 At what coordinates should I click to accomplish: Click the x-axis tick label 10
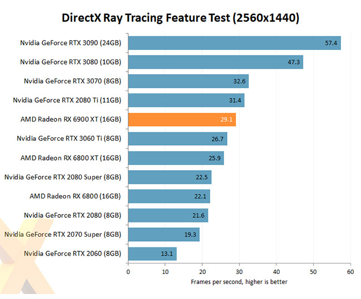click(x=165, y=272)
